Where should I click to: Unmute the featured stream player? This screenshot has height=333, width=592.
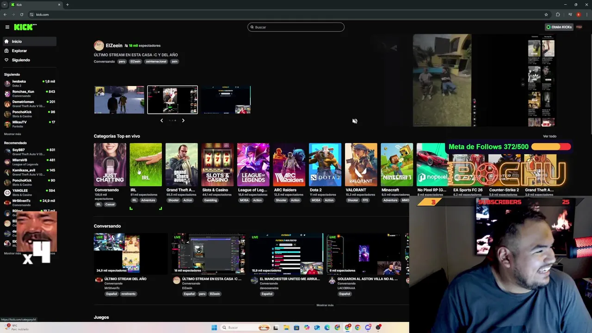(355, 121)
